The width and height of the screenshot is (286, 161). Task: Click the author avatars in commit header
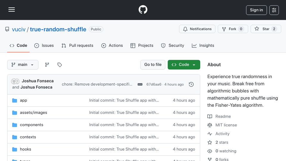click(15, 81)
